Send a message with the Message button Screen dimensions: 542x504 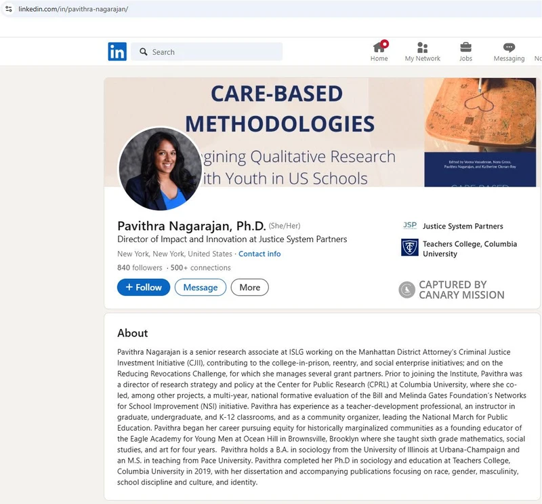coord(200,287)
